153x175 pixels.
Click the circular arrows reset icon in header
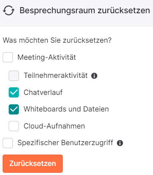[9, 11]
